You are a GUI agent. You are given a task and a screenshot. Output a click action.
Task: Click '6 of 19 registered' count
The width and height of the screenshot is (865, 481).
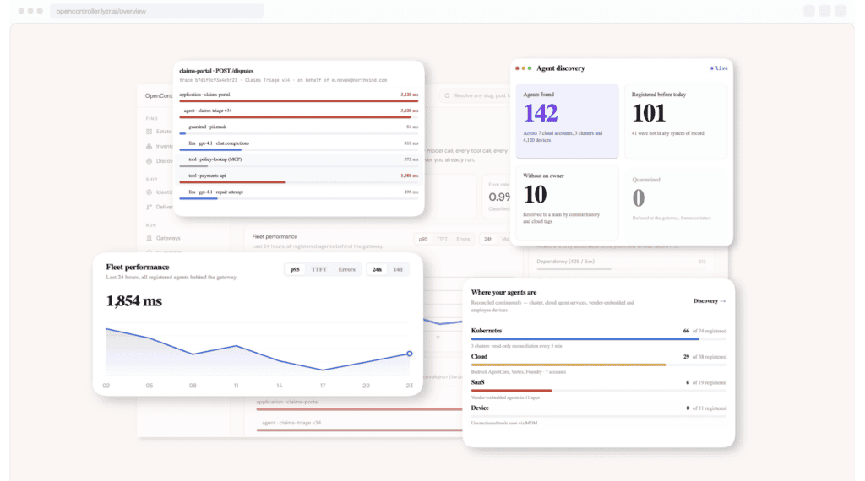point(706,382)
